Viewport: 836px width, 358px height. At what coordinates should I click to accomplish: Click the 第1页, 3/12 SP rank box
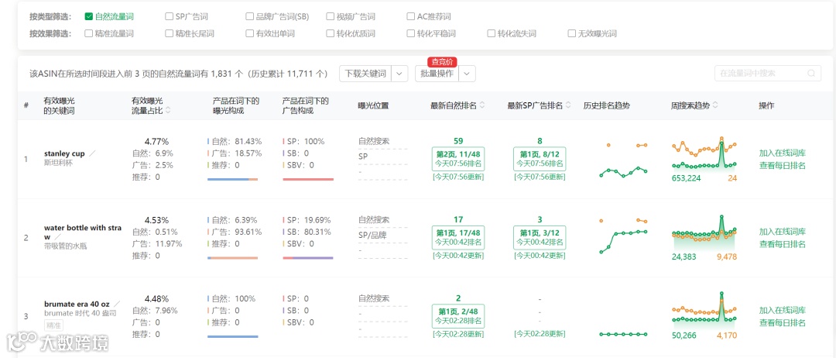[540, 237]
